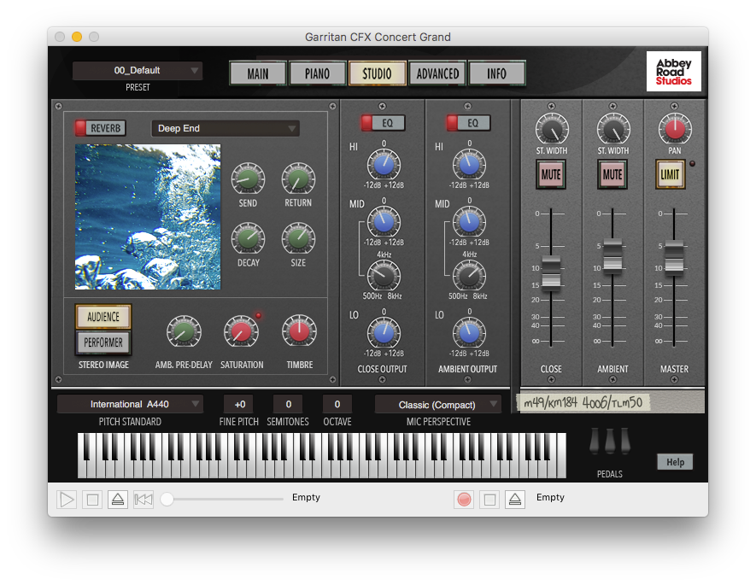This screenshot has height=585, width=756.
Task: Click the eject button next to rewind
Action: (118, 500)
